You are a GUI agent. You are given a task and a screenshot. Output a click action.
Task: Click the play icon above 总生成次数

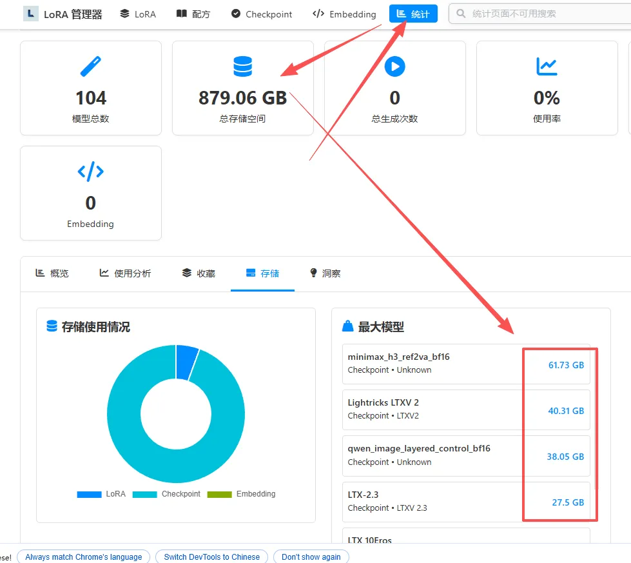pos(394,66)
